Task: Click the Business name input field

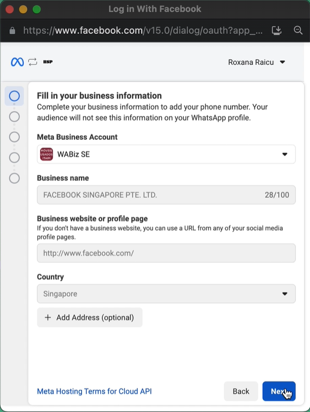Action: click(x=166, y=195)
